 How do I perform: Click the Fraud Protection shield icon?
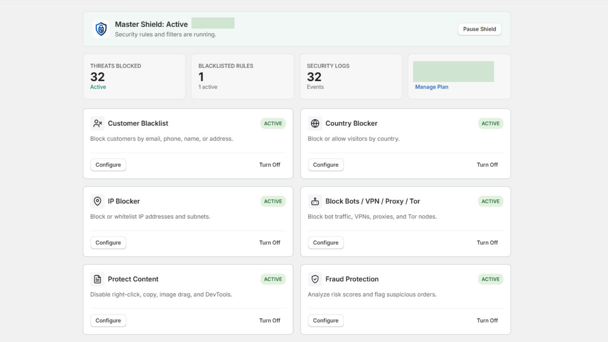[315, 279]
